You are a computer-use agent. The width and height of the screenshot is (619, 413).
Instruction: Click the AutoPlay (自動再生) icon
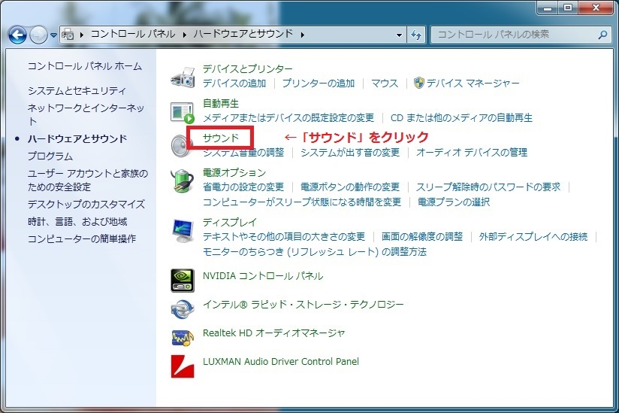coord(183,112)
